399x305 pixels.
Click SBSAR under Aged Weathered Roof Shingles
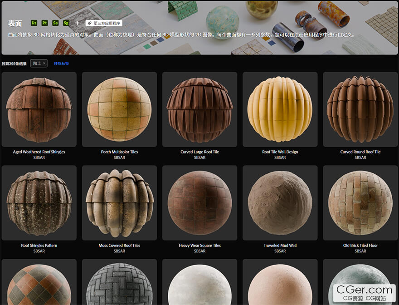point(39,158)
